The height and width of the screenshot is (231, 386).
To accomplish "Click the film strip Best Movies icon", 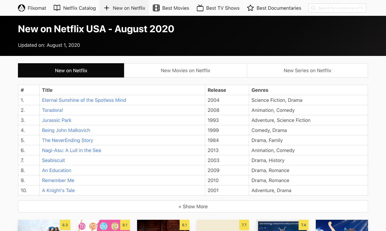I will pyautogui.click(x=156, y=8).
